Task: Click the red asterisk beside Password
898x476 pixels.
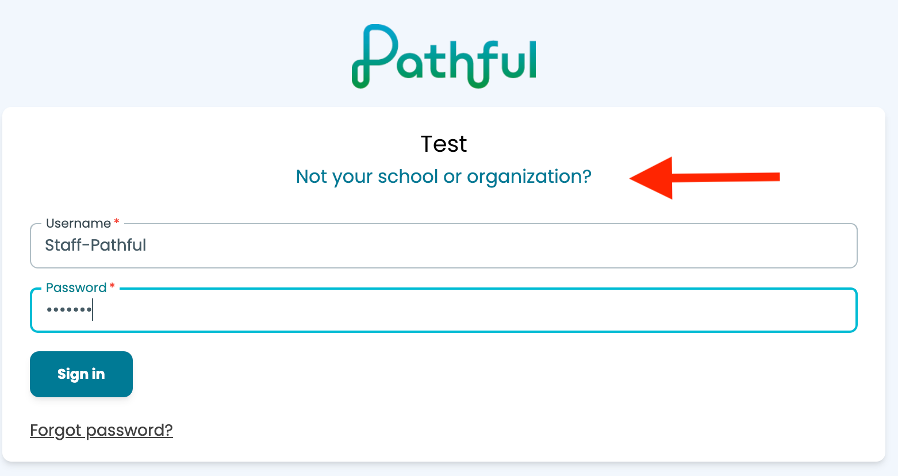Action: tap(112, 286)
